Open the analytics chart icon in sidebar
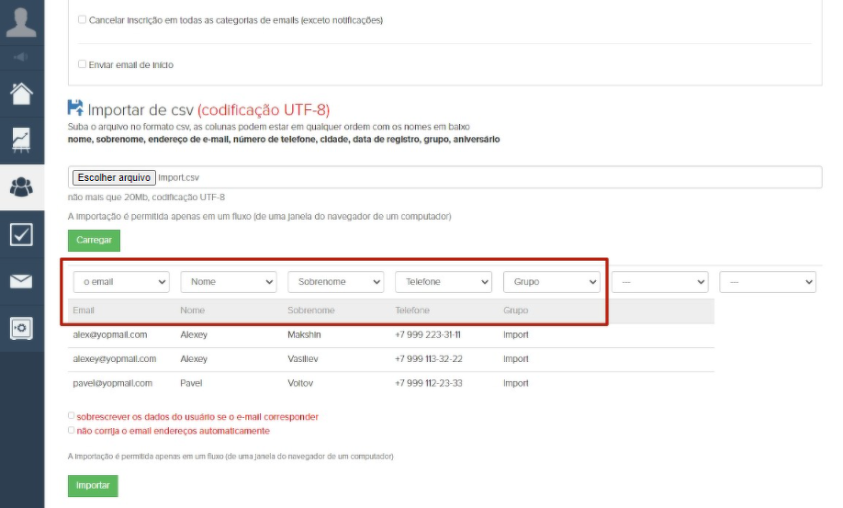Screen dimensions: 843x508 (x=21, y=140)
